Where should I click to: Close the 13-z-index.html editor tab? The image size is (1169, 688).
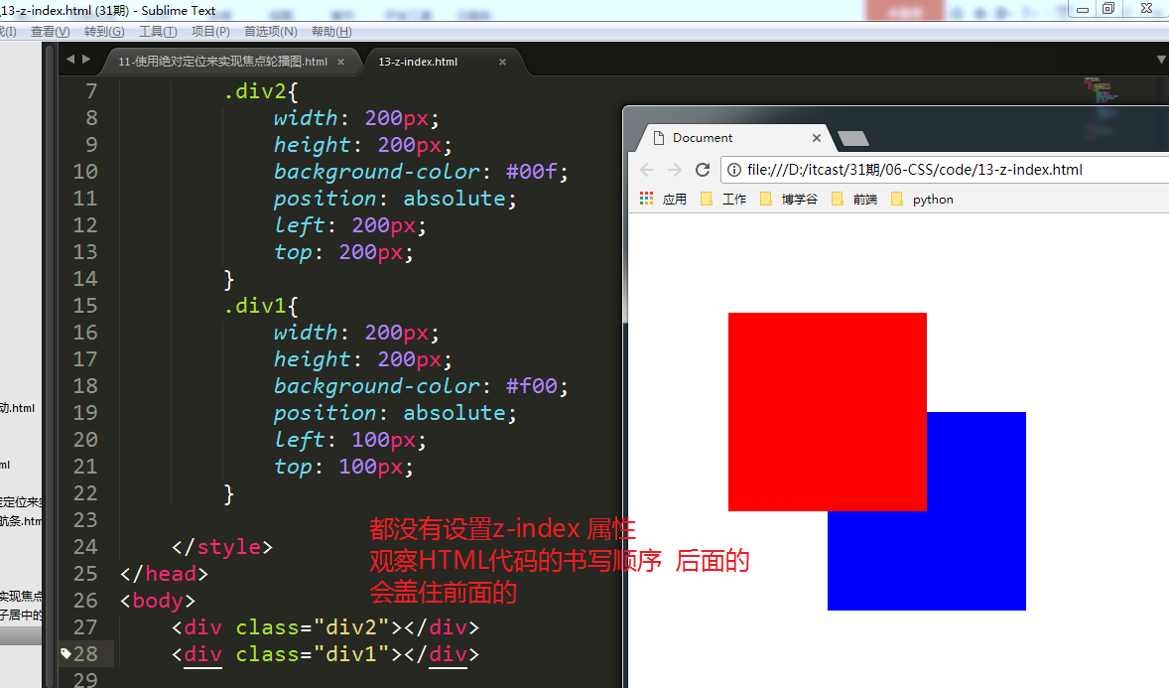(502, 62)
